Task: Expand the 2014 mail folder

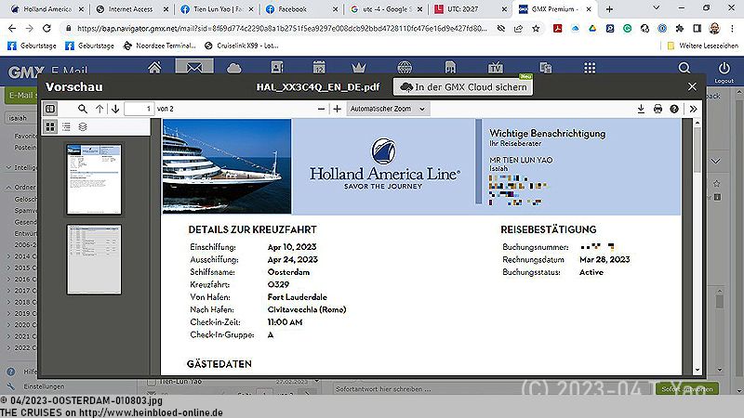Action: [x=8, y=256]
